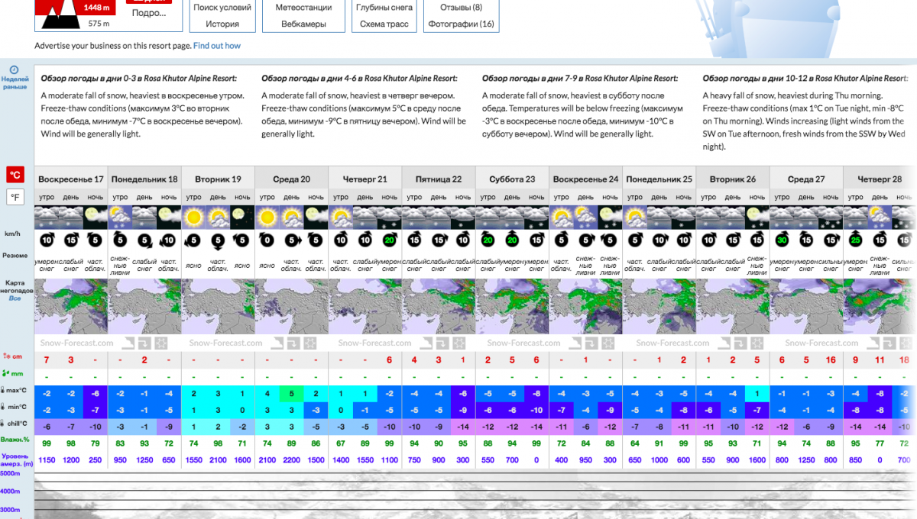Select the Вторник 26 night moon icon
This screenshot has height=519, width=917.
click(x=756, y=216)
